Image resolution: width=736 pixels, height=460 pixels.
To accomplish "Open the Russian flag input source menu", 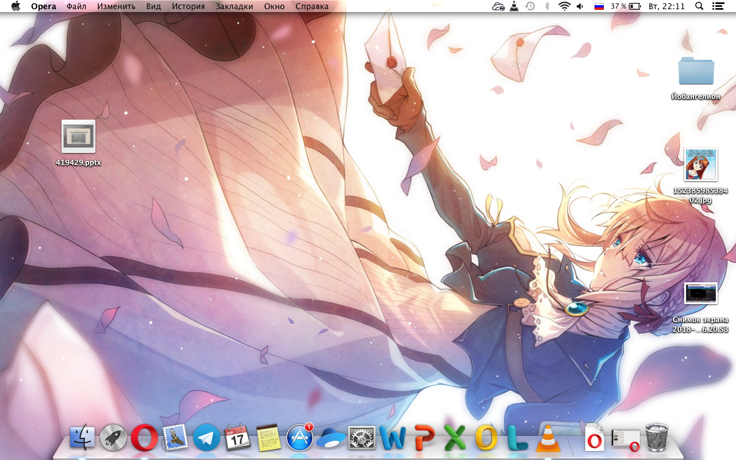I will tap(599, 6).
